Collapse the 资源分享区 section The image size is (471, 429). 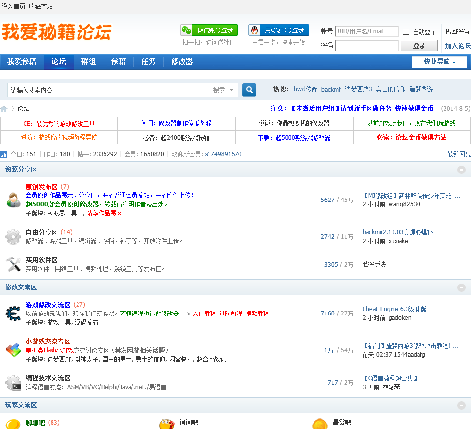461,170
